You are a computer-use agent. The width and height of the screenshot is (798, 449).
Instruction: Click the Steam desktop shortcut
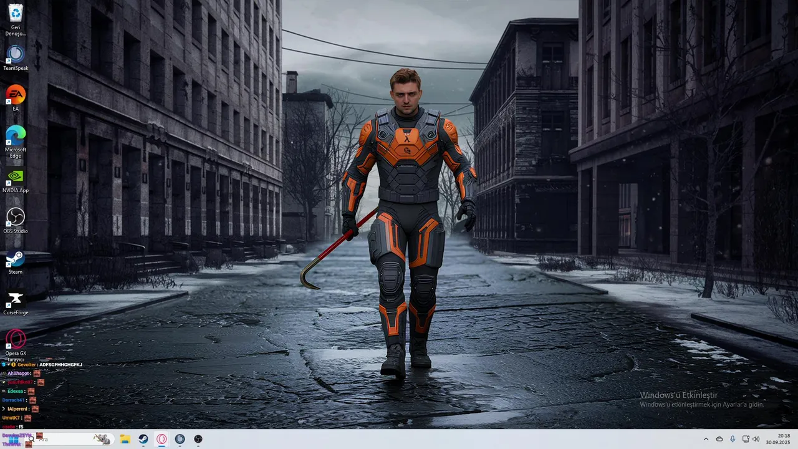pos(16,262)
